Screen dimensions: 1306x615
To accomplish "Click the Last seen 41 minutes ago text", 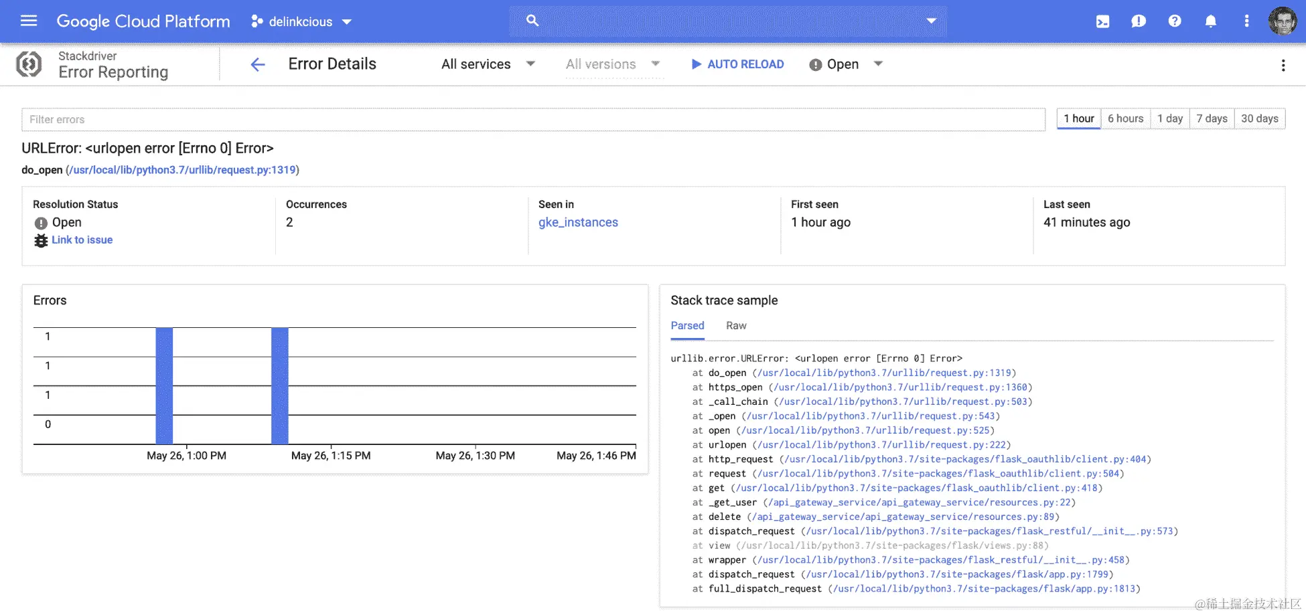I will [1086, 222].
